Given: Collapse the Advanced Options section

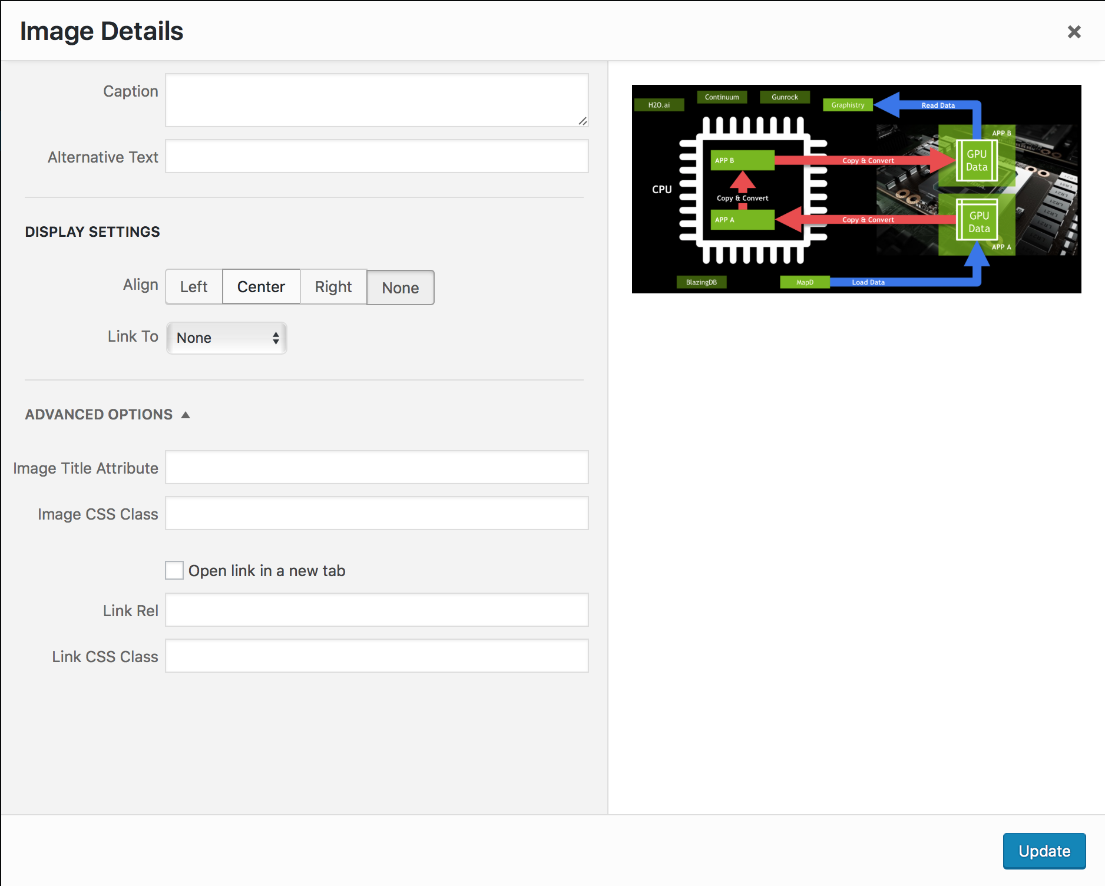Looking at the screenshot, I should tap(186, 414).
